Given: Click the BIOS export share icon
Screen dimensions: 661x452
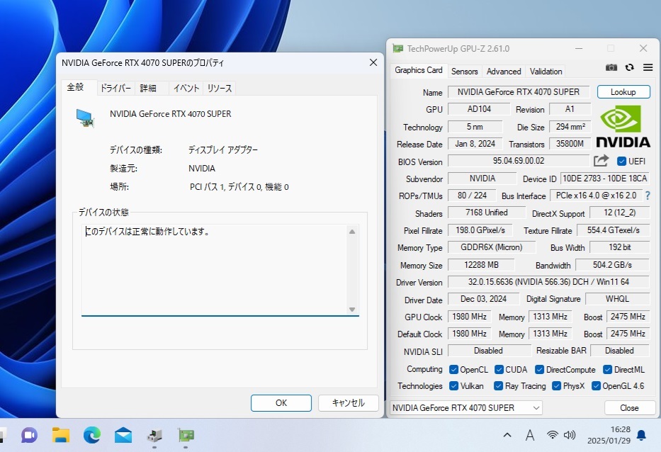Looking at the screenshot, I should click(601, 161).
